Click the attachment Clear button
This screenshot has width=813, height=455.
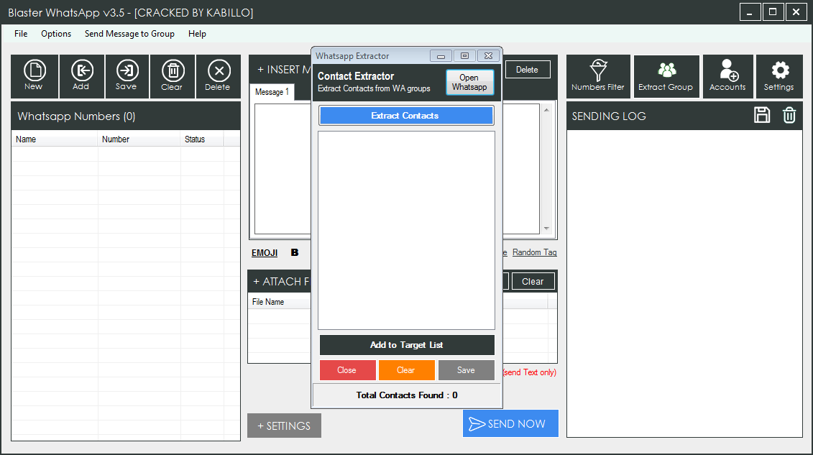point(533,281)
